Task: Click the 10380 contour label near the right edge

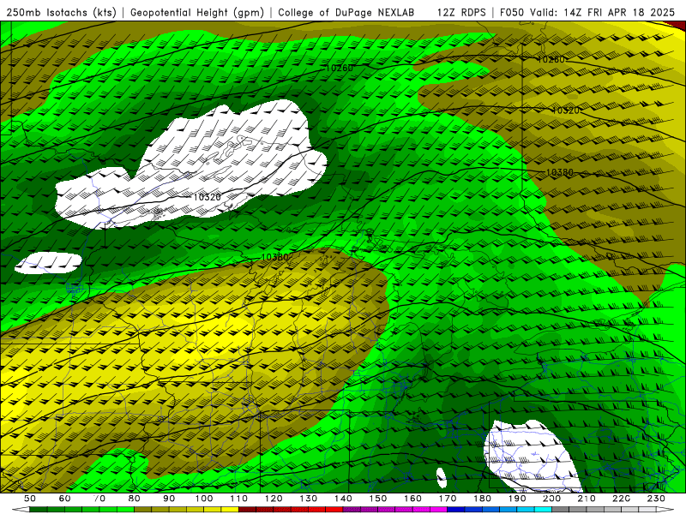Action: [560, 172]
